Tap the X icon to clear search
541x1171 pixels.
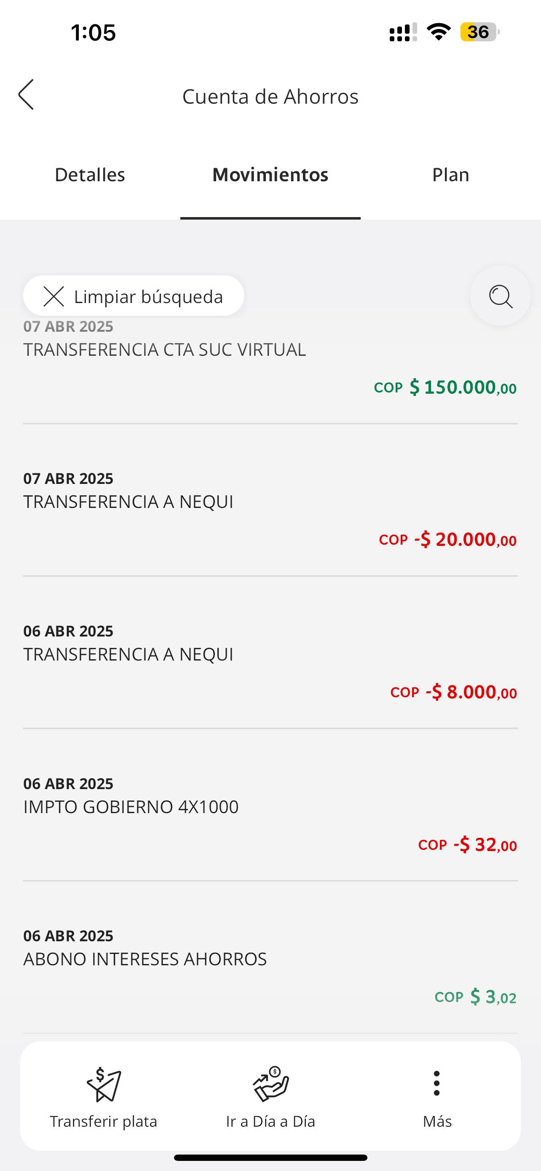[54, 296]
